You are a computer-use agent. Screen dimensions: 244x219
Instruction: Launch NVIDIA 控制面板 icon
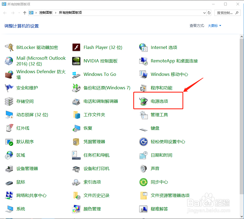76,61
